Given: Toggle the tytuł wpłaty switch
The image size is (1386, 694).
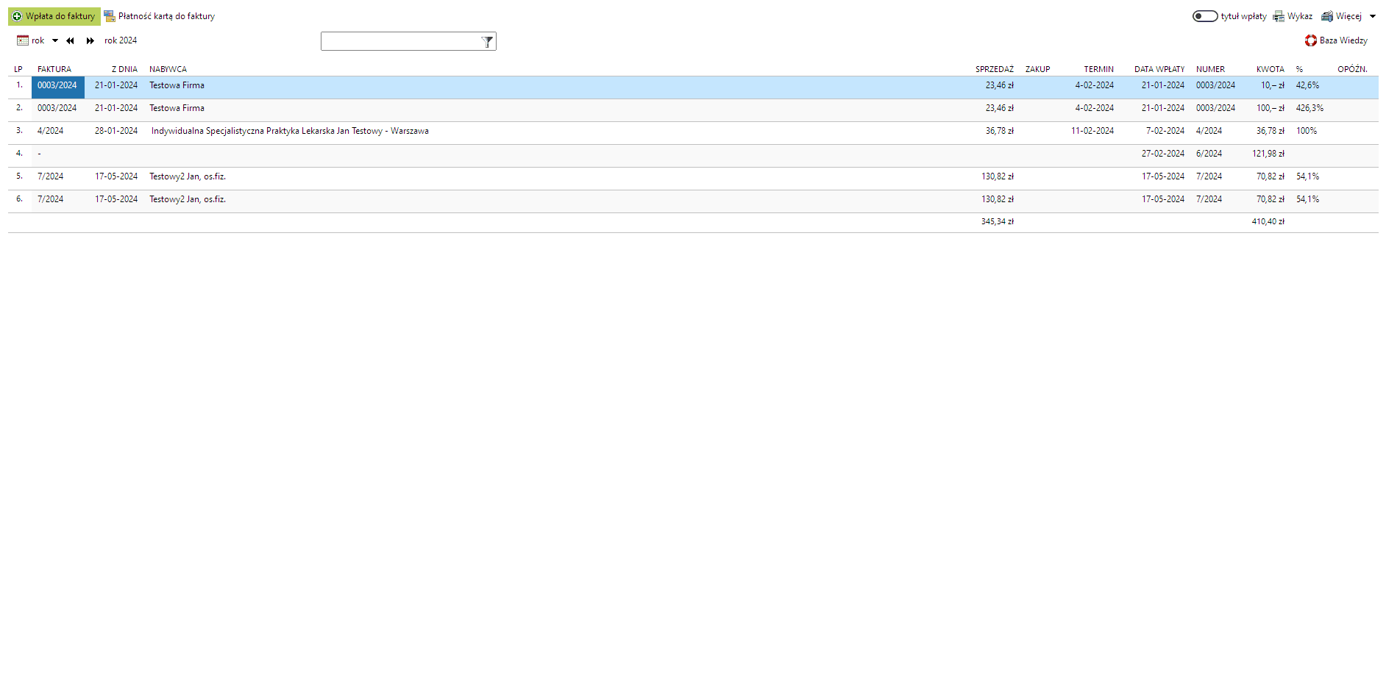Looking at the screenshot, I should click(x=1204, y=16).
